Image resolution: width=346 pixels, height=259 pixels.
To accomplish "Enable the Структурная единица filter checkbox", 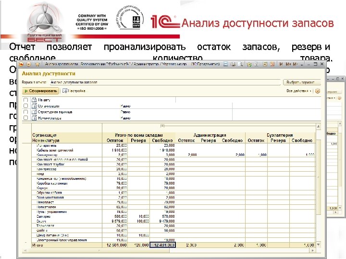I will pos(25,112).
